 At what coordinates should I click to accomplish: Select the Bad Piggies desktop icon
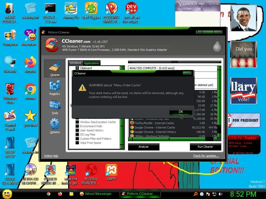coord(91,11)
